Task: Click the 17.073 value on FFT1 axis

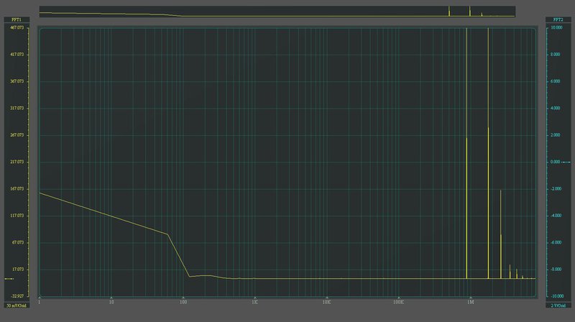Action: (x=18, y=270)
